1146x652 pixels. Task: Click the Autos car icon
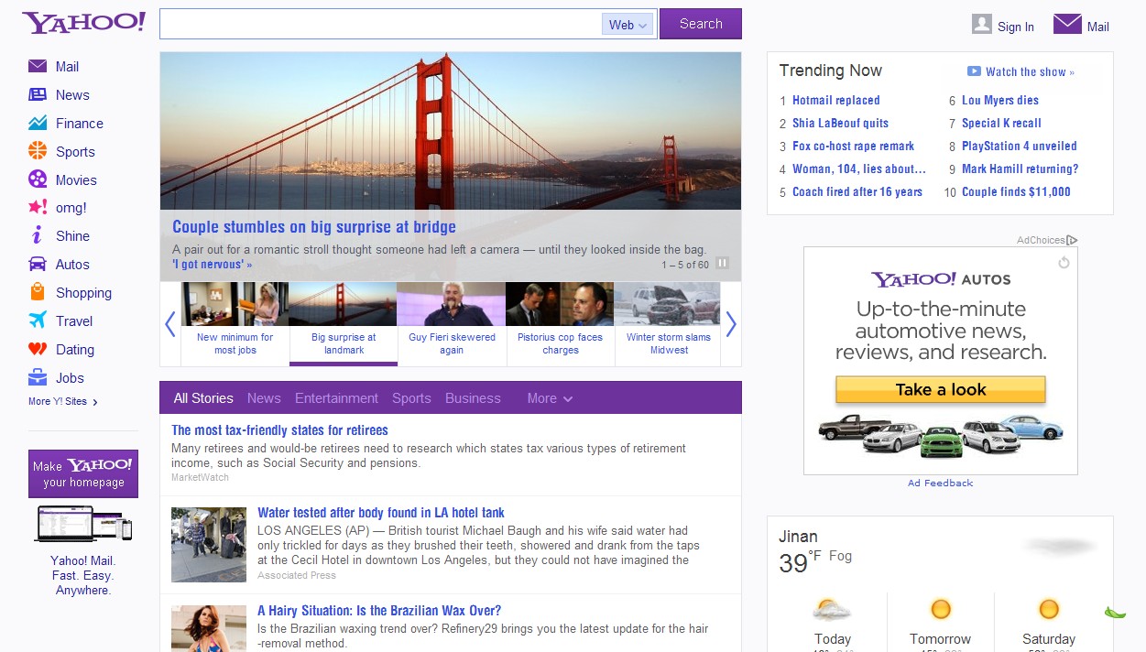click(38, 264)
